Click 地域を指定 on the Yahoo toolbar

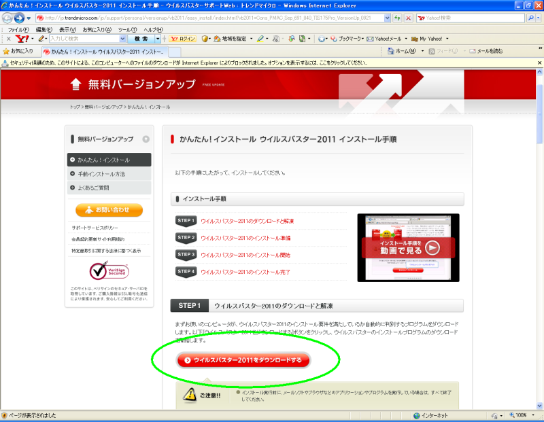coord(231,39)
